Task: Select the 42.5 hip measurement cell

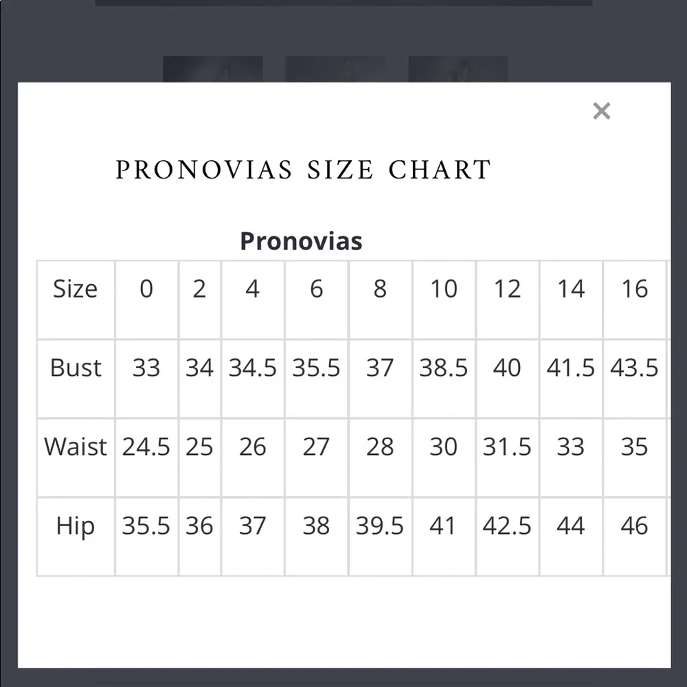Action: coord(507,526)
